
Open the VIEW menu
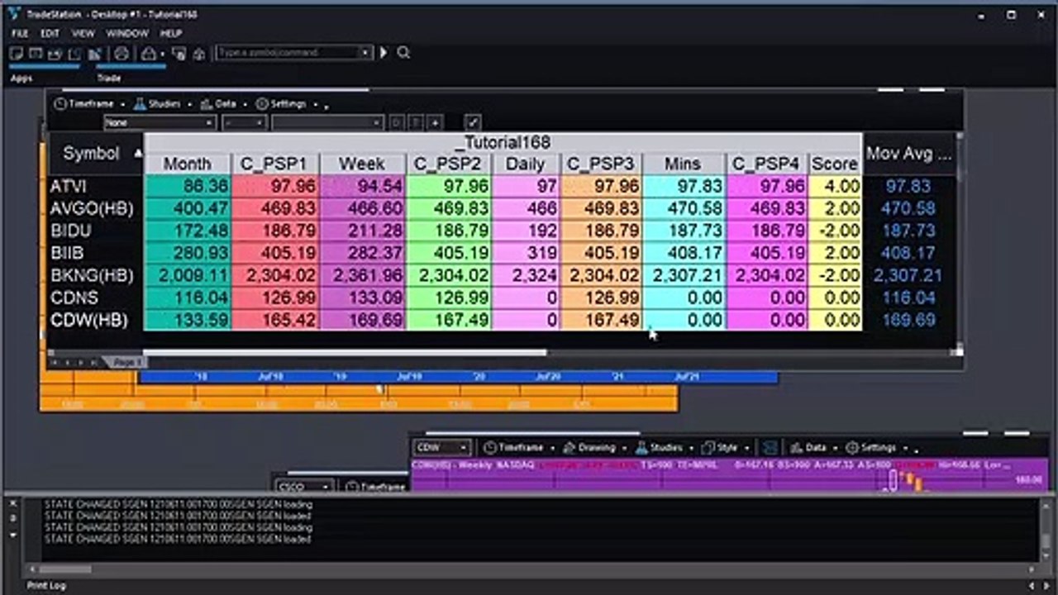(83, 33)
